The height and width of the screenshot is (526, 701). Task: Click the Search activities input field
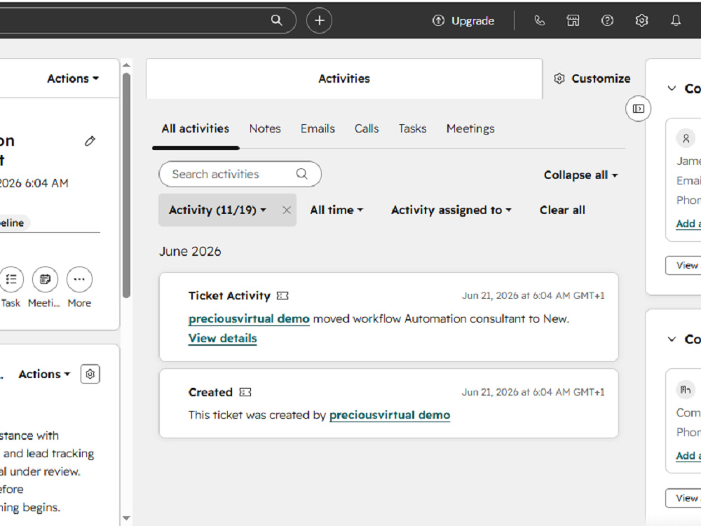240,174
